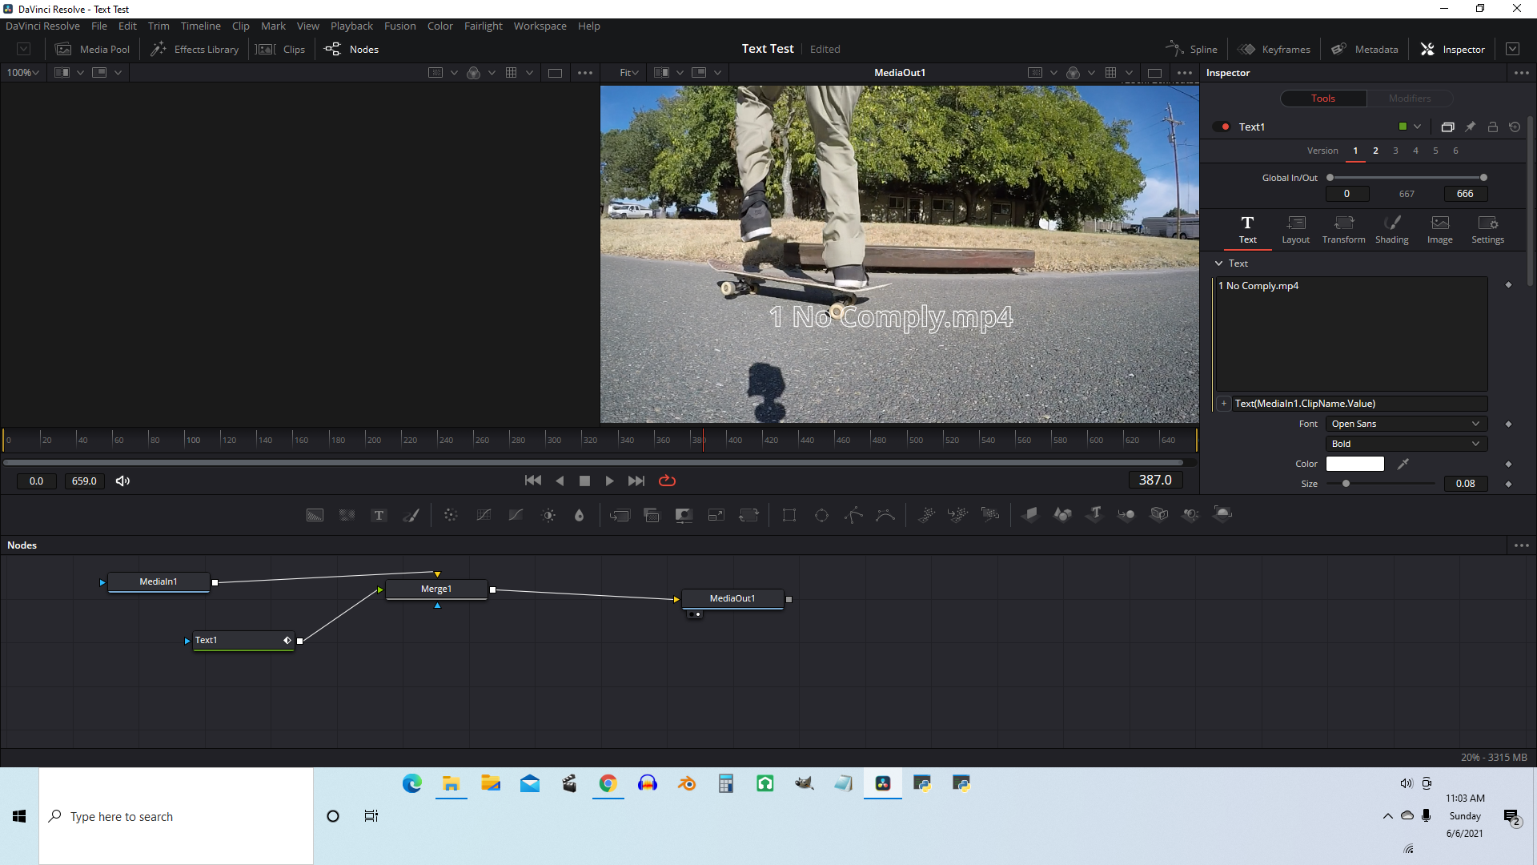Stop playback
The image size is (1537, 865).
pyautogui.click(x=584, y=481)
